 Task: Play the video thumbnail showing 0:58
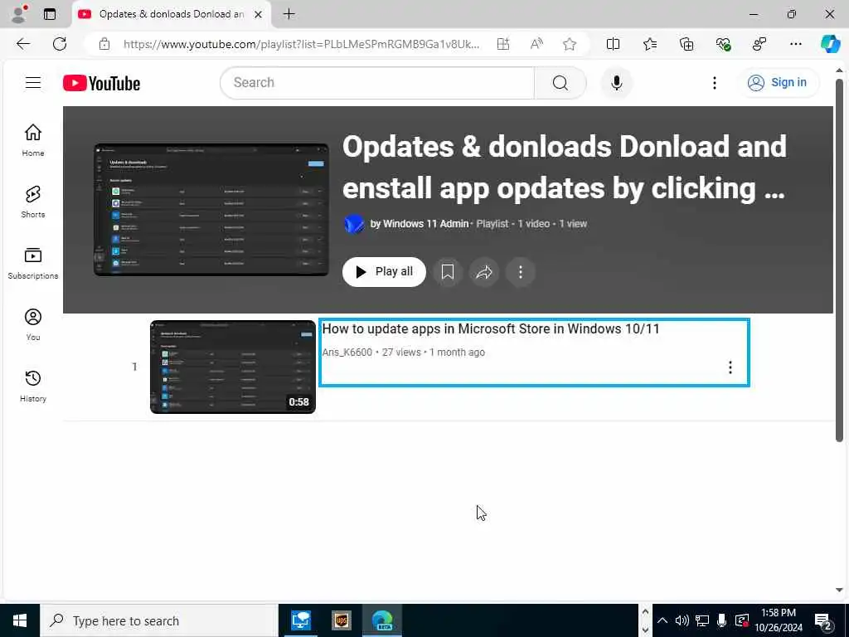click(233, 367)
